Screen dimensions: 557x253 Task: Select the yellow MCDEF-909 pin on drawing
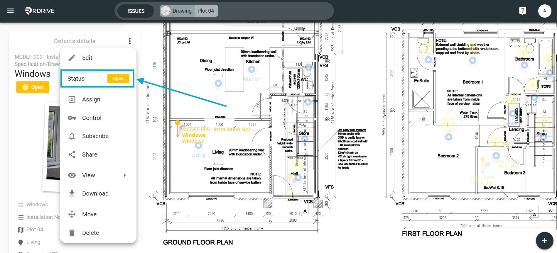tap(178, 123)
